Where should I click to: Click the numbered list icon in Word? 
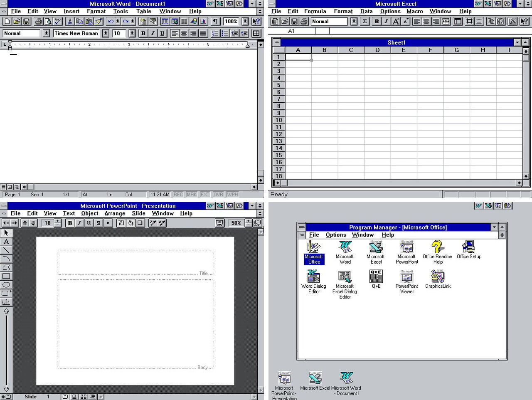click(215, 33)
